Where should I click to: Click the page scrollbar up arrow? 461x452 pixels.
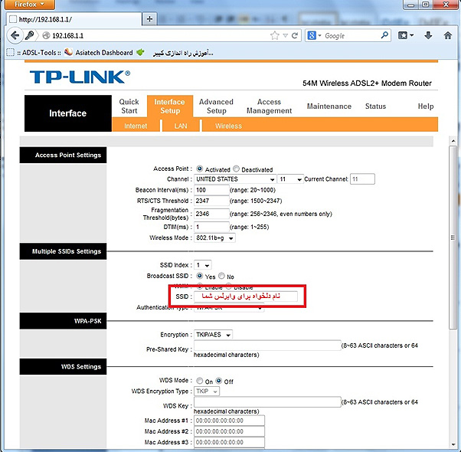pyautogui.click(x=453, y=142)
